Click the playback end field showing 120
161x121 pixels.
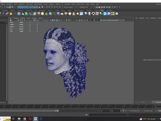[105, 111]
